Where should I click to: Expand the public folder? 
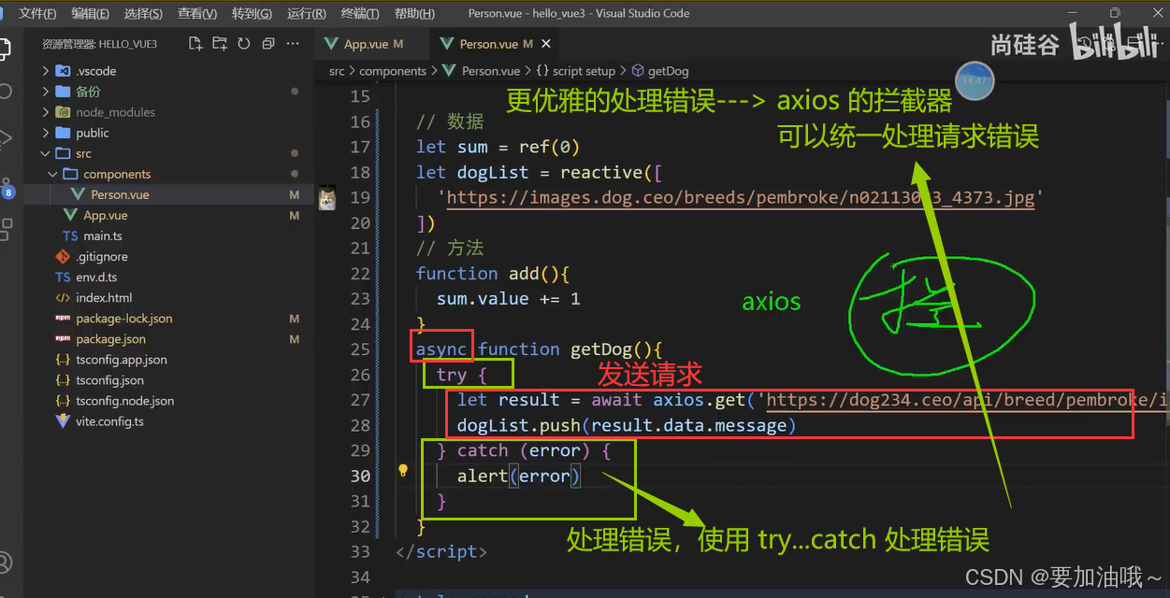click(x=45, y=133)
